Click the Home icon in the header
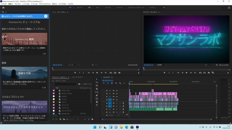This screenshot has height=130, width=232. click(3, 8)
